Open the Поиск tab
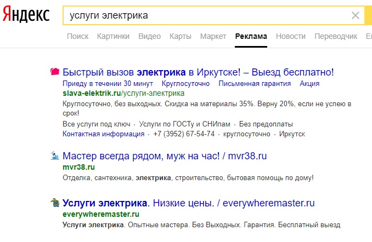This screenshot has height=242, width=372. coord(77,36)
